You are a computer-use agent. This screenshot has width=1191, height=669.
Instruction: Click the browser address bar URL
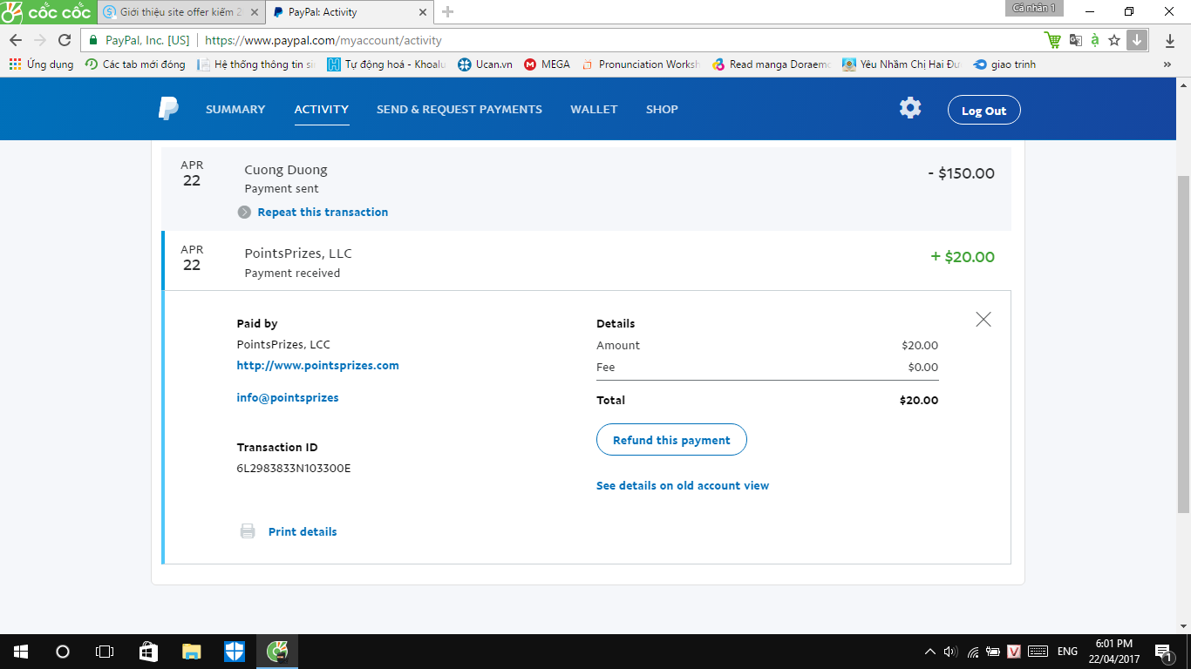(x=323, y=40)
